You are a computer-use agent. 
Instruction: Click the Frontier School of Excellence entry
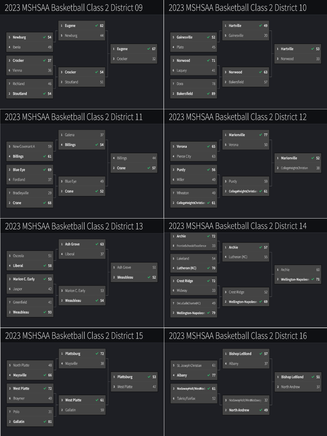[x=191, y=246]
